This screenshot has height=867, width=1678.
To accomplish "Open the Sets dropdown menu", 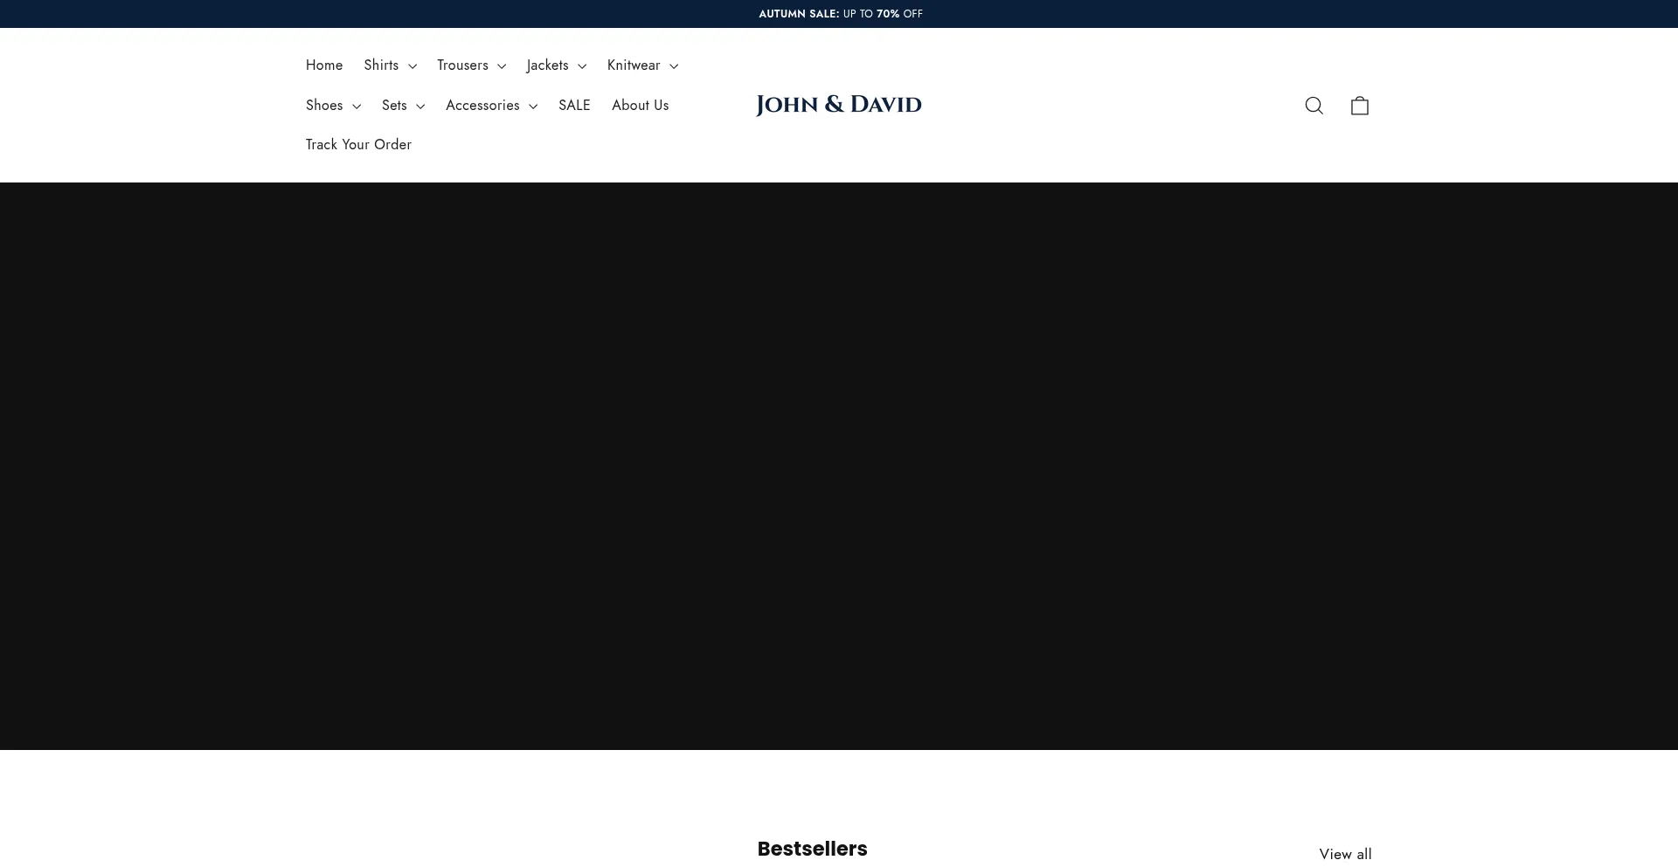I will (403, 106).
